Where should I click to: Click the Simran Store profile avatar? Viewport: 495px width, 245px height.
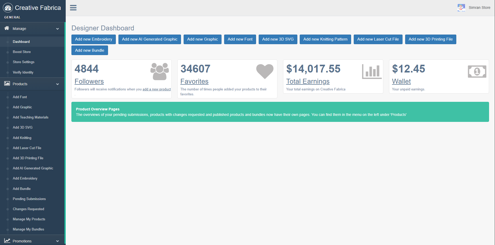coord(461,8)
